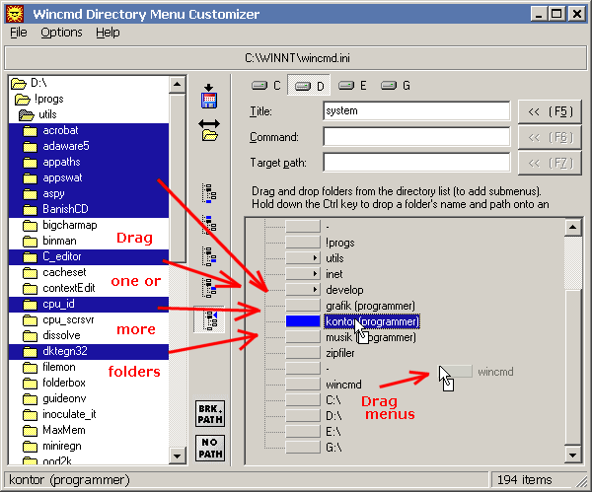The height and width of the screenshot is (492, 592).
Task: Select tree icon with blue block at bottom
Action: [209, 193]
